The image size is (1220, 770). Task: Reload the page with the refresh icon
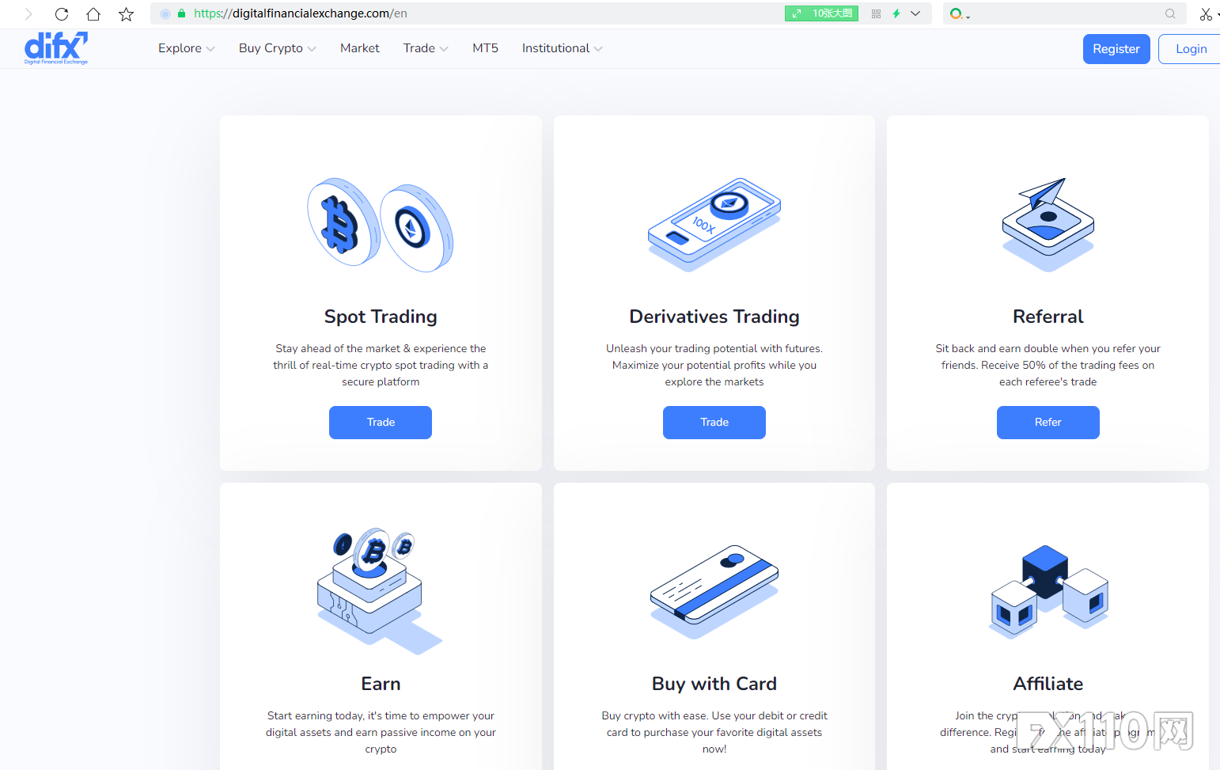pyautogui.click(x=62, y=13)
